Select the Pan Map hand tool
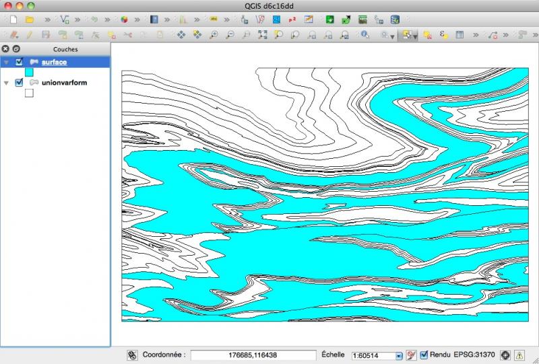This screenshot has width=539, height=364. pos(181,34)
